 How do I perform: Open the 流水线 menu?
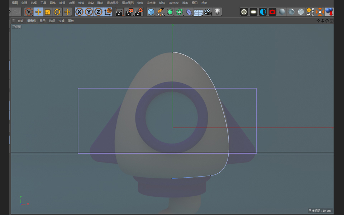point(151,3)
